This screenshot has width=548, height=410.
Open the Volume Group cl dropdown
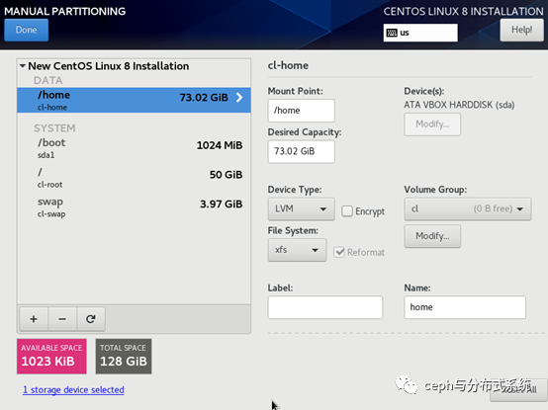coord(468,209)
